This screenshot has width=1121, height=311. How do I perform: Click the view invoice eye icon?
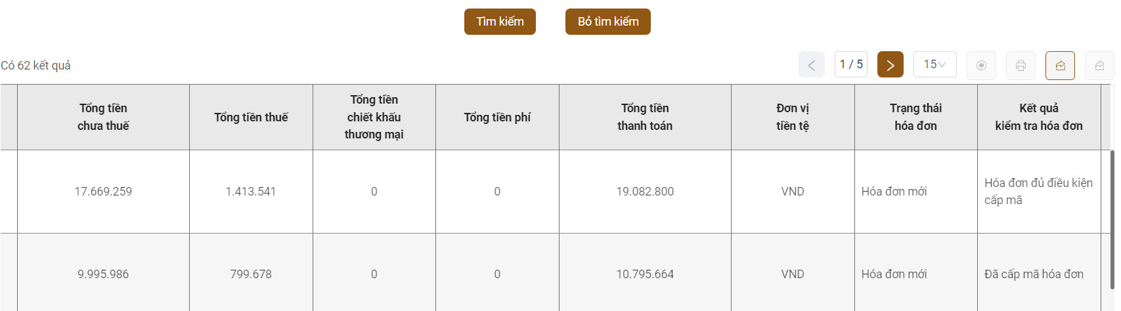tap(981, 65)
